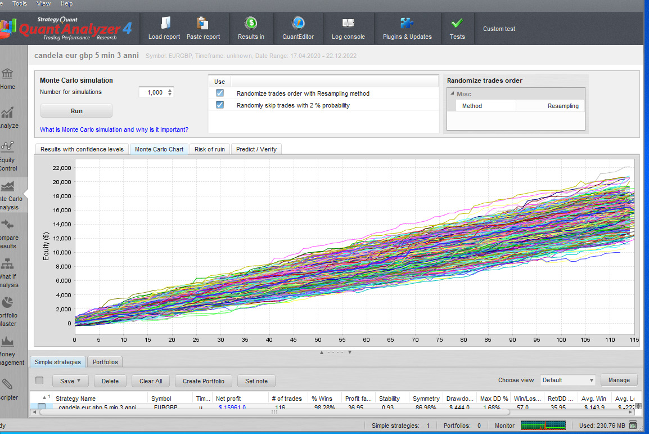649x434 pixels.
Task: Go to Home in the sidebar
Action: [x=8, y=78]
